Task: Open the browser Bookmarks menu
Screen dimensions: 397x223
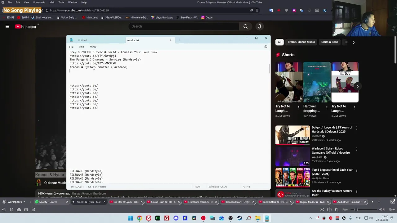Action: coord(39,2)
